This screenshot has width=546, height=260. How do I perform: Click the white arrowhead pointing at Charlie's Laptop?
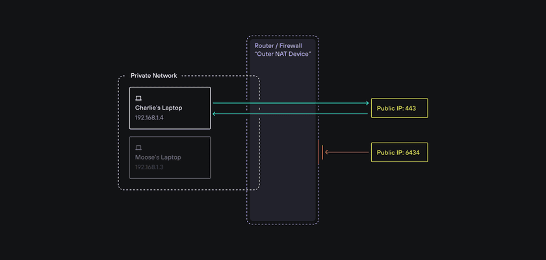(215, 113)
